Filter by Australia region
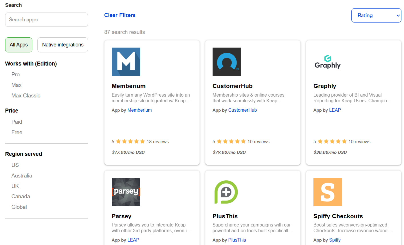 [22, 175]
